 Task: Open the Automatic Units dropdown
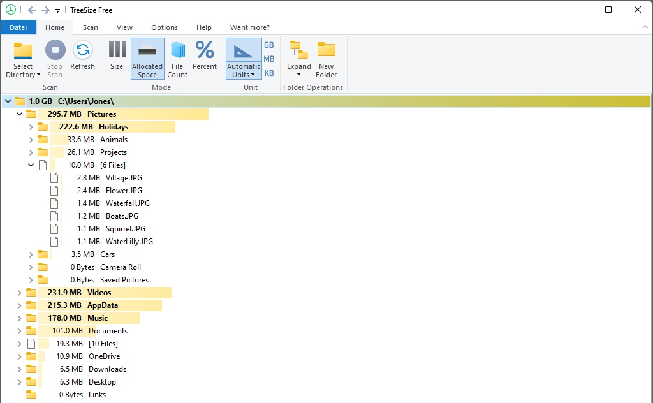[x=244, y=71]
